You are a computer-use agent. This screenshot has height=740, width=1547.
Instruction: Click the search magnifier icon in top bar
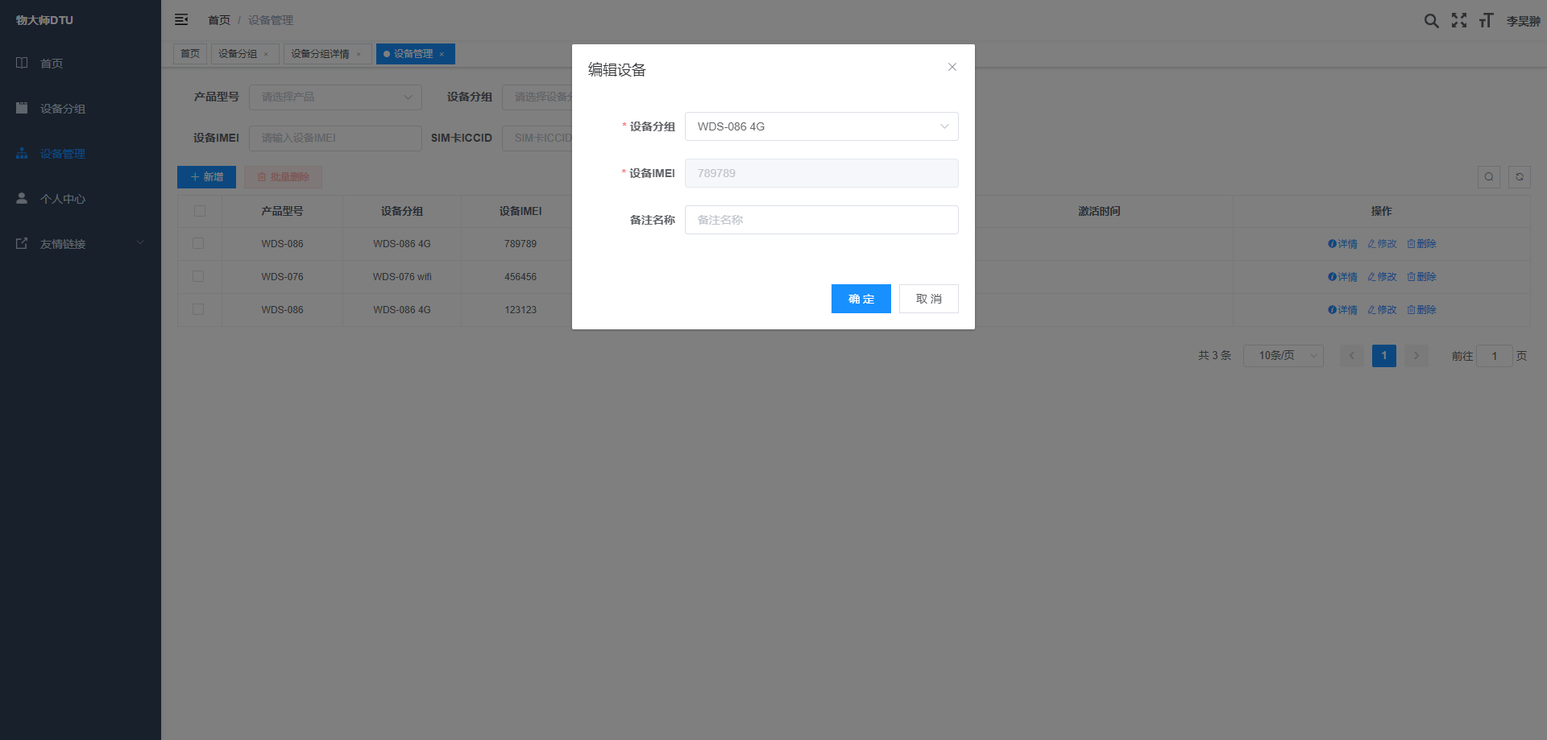point(1431,21)
